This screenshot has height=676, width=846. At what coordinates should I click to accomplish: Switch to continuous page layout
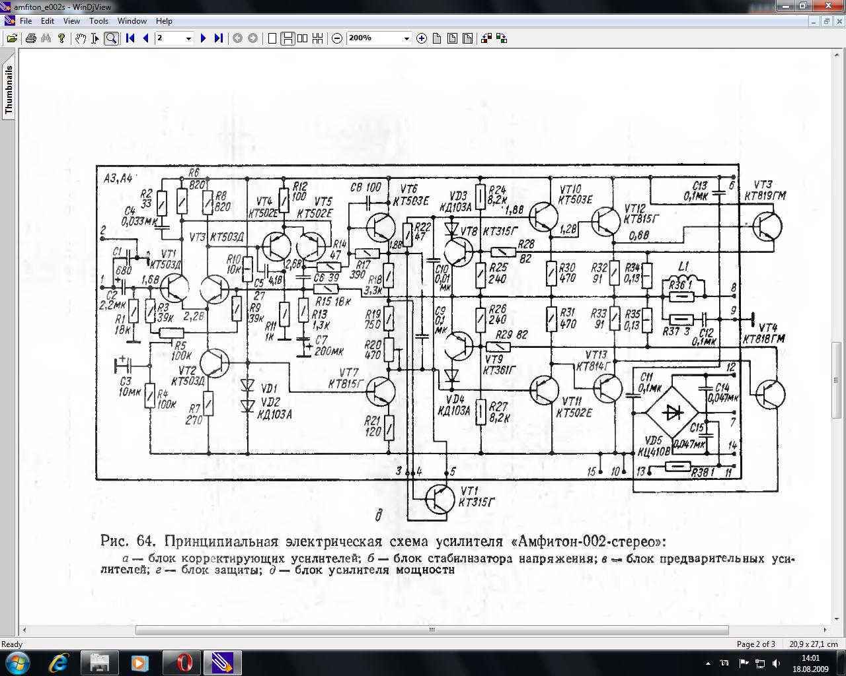point(288,38)
